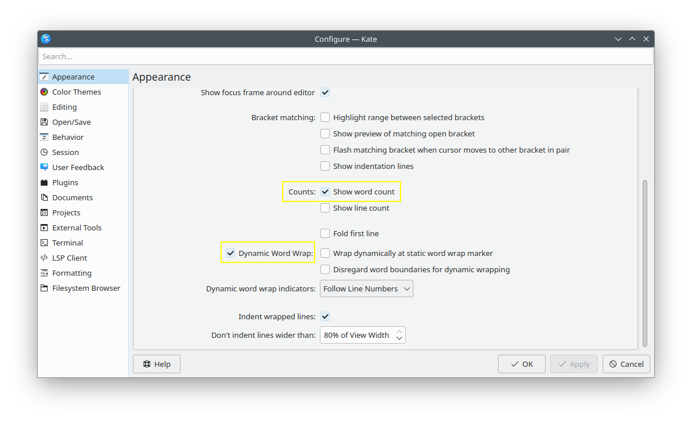Disable the Show word count checkbox
Image resolution: width=692 pixels, height=422 pixels.
tap(325, 192)
